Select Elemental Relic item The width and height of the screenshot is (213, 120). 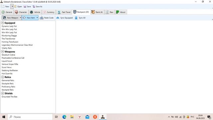click(x=8, y=80)
